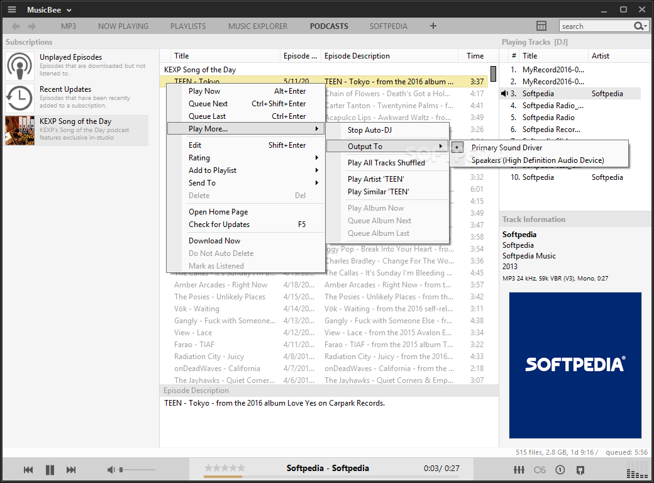
Task: Toggle Last.fm scrobbling icon
Action: [x=540, y=470]
